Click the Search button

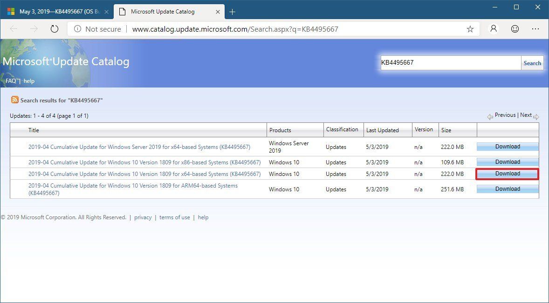[532, 62]
